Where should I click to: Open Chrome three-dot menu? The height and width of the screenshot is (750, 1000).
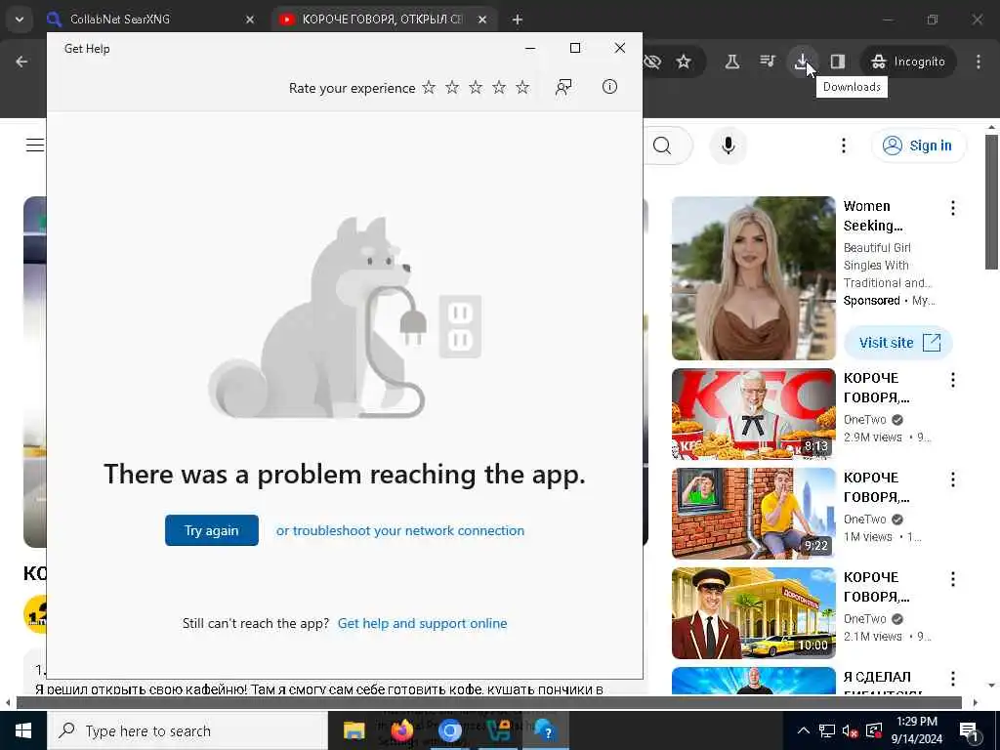tap(979, 62)
